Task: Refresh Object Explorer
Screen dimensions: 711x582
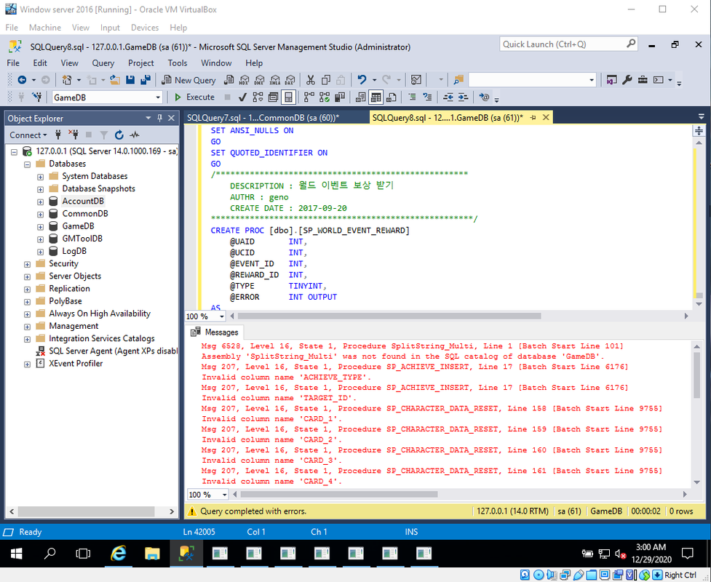Action: coord(119,135)
